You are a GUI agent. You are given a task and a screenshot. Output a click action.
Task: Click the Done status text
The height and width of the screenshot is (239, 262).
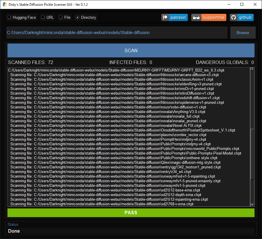click(14, 231)
